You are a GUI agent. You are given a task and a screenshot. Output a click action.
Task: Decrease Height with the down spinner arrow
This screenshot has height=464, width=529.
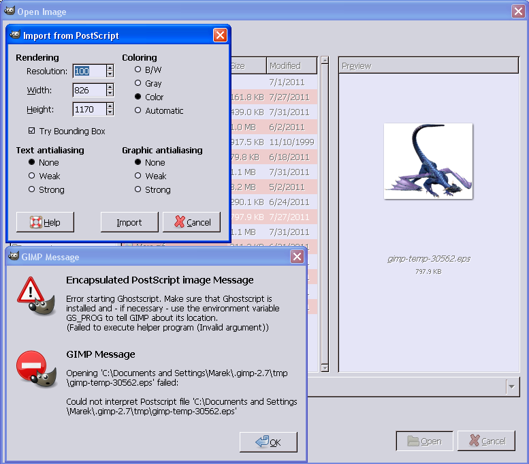coord(110,113)
